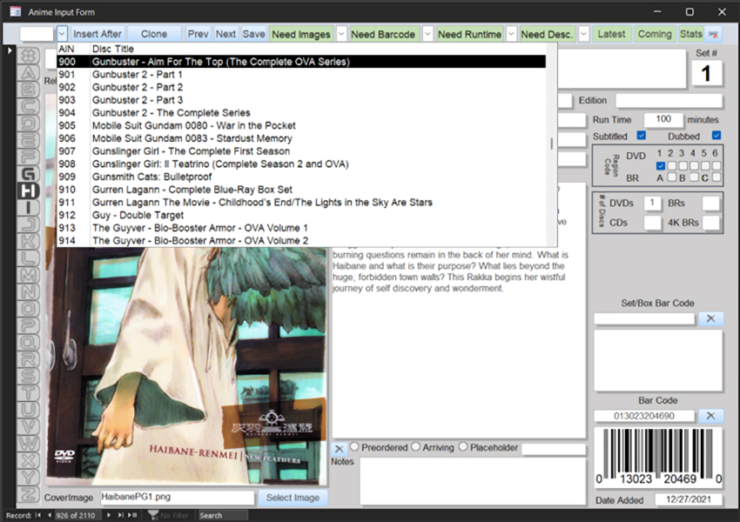740x522 pixels.
Task: Go to first record in navigation bar
Action: click(x=38, y=515)
